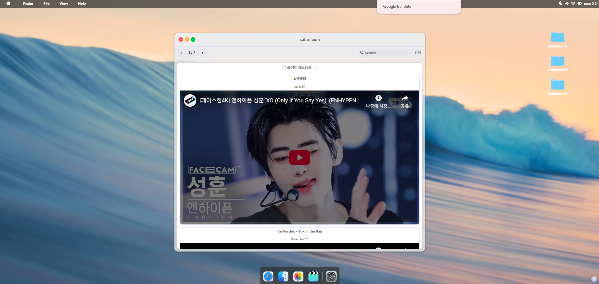Open the File menu
This screenshot has height=284, width=599.
[x=46, y=3]
